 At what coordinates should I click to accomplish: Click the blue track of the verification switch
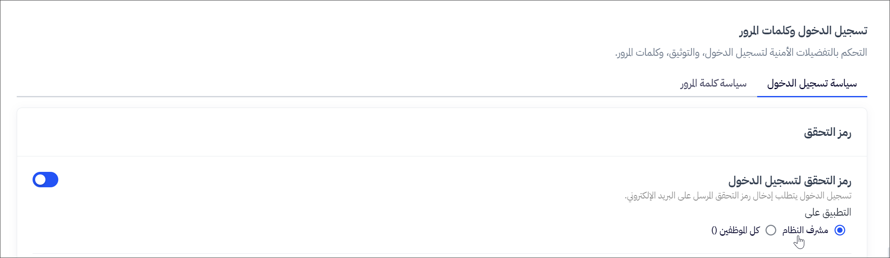[x=51, y=180]
